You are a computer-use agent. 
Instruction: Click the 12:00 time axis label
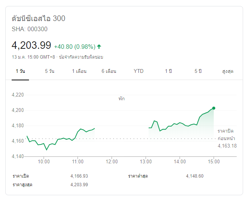click(112, 162)
